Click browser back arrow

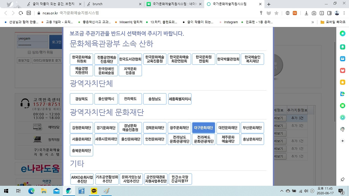6,13
